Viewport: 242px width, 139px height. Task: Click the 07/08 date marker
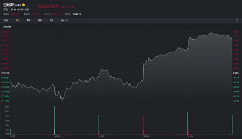point(146,136)
